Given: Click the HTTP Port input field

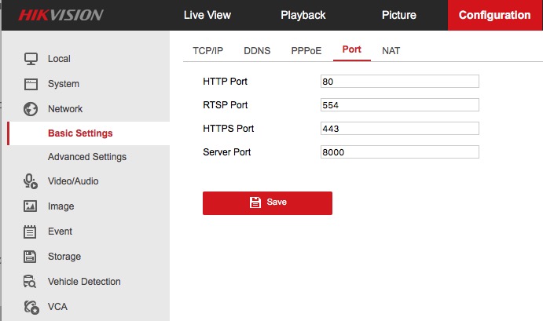Looking at the screenshot, I should (399, 81).
